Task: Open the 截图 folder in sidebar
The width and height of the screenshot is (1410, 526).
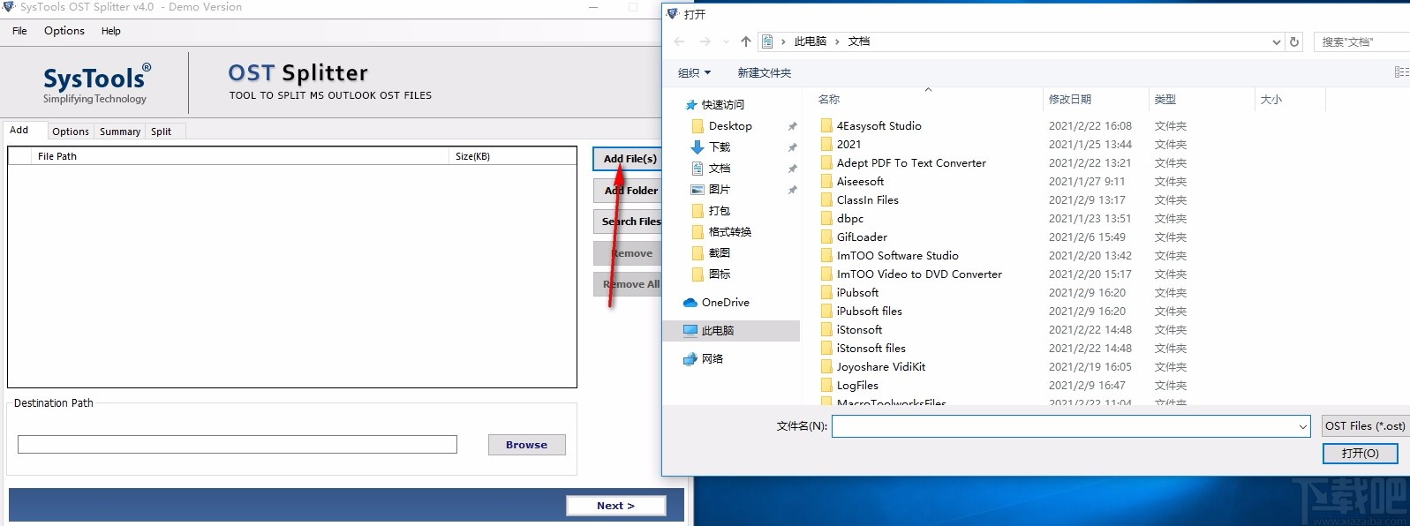Action: pos(720,253)
